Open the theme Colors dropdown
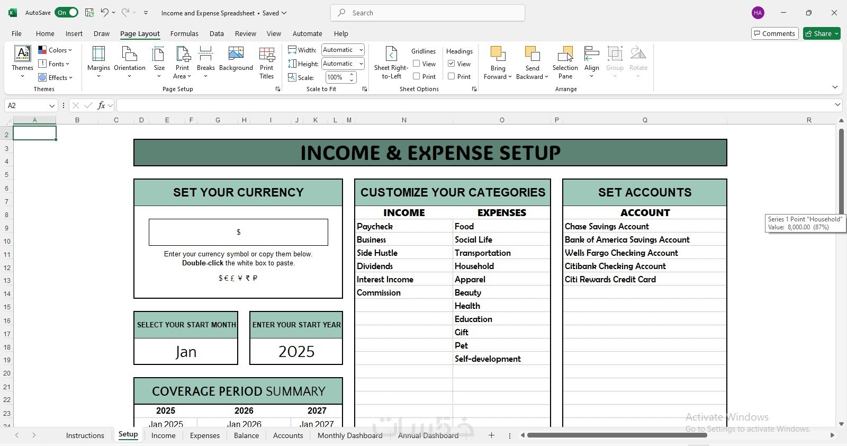The width and height of the screenshot is (847, 446). coord(55,50)
